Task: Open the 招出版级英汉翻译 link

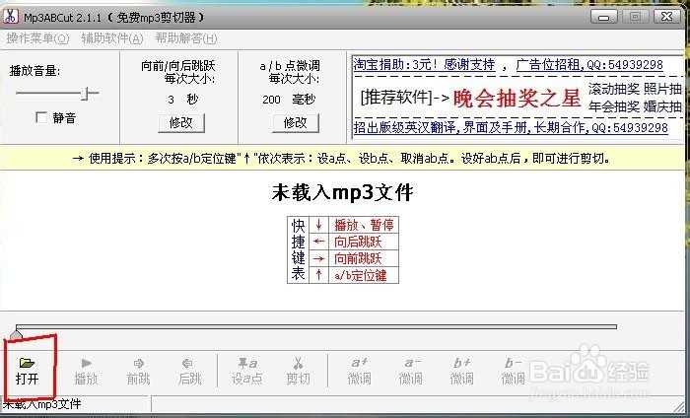Action: [x=511, y=127]
